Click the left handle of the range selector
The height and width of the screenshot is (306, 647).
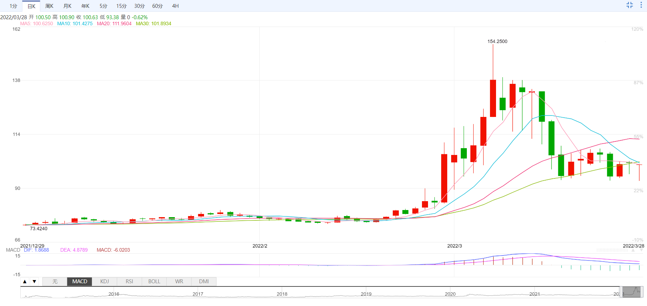621,292
